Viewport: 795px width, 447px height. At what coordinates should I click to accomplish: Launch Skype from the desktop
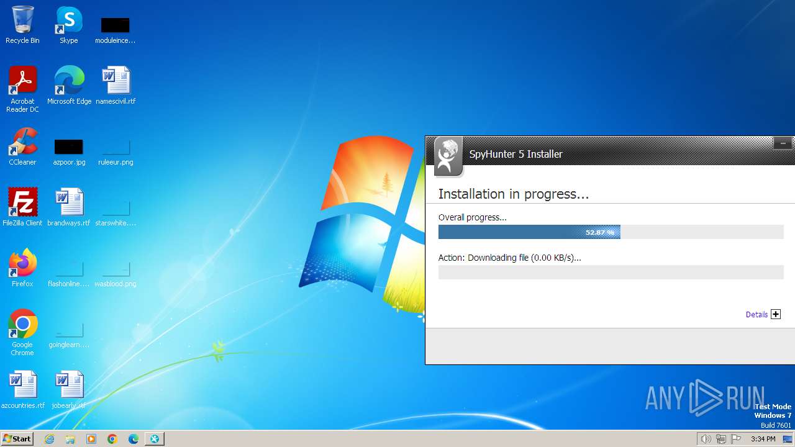pos(69,25)
